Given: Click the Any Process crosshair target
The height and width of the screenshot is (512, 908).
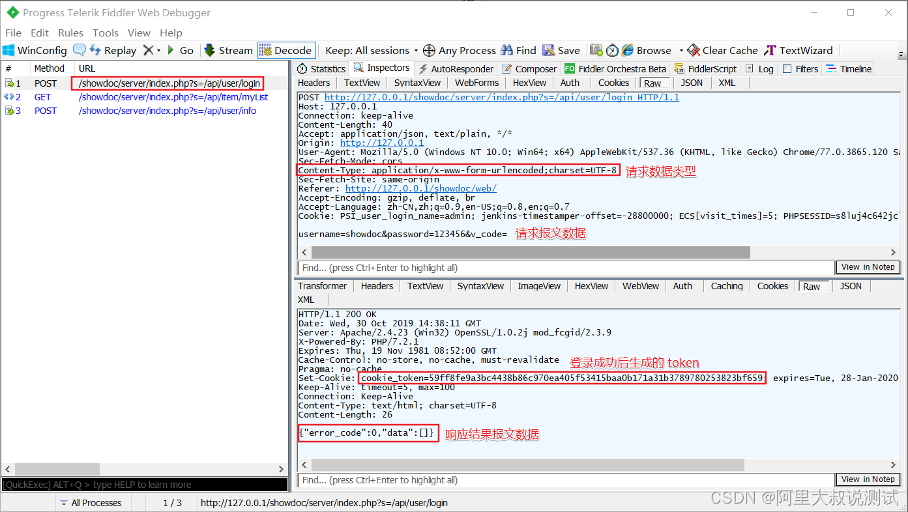Looking at the screenshot, I should pyautogui.click(x=460, y=50).
